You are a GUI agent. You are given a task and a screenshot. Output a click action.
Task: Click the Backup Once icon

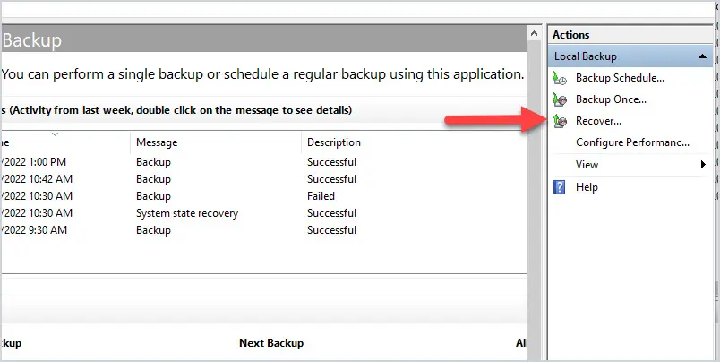560,99
